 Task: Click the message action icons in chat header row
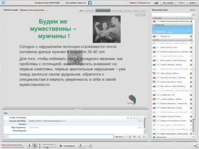pos(135,118)
